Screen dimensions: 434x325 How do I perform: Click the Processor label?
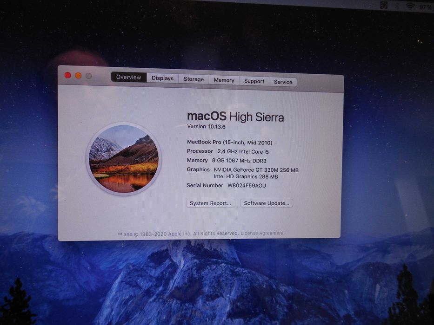pos(200,151)
